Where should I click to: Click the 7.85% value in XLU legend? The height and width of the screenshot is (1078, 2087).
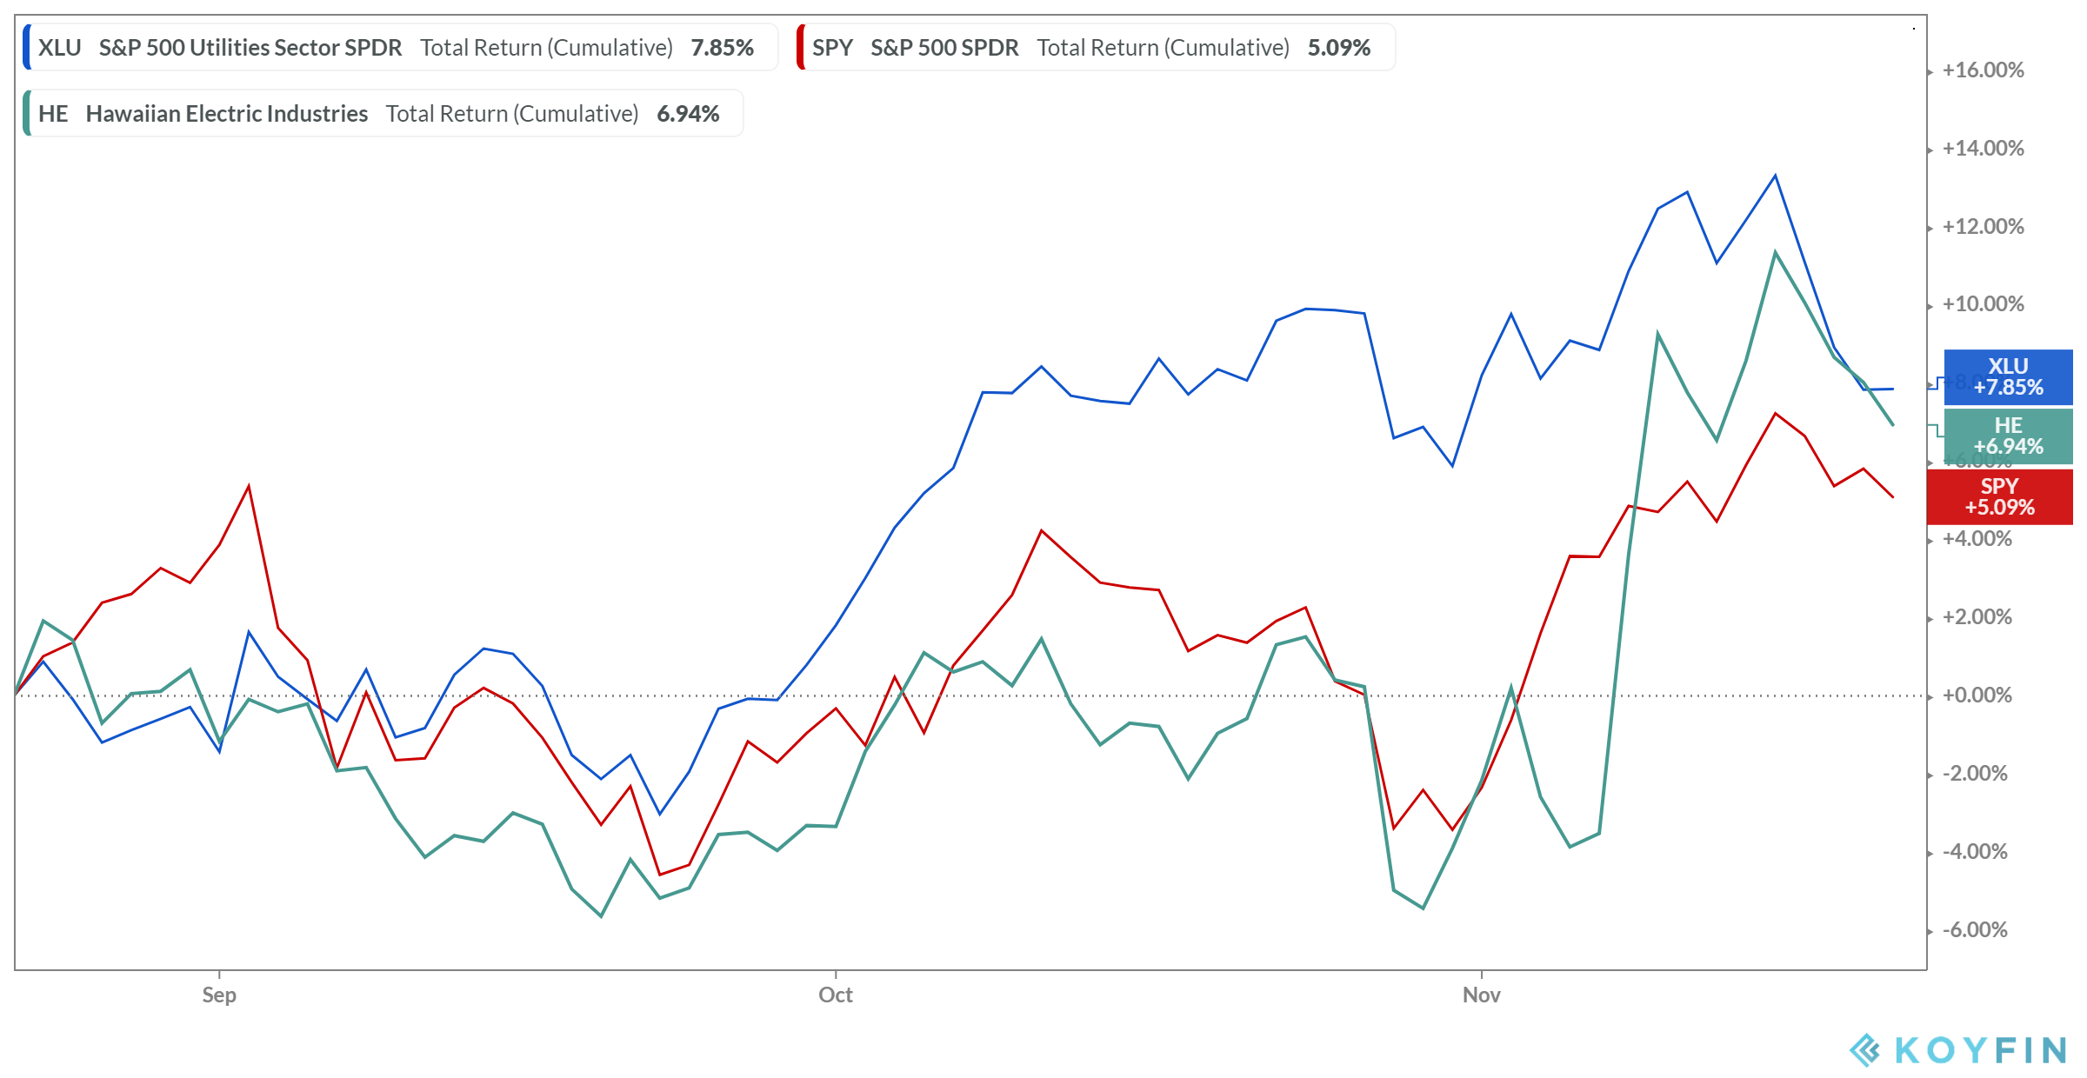coord(722,48)
